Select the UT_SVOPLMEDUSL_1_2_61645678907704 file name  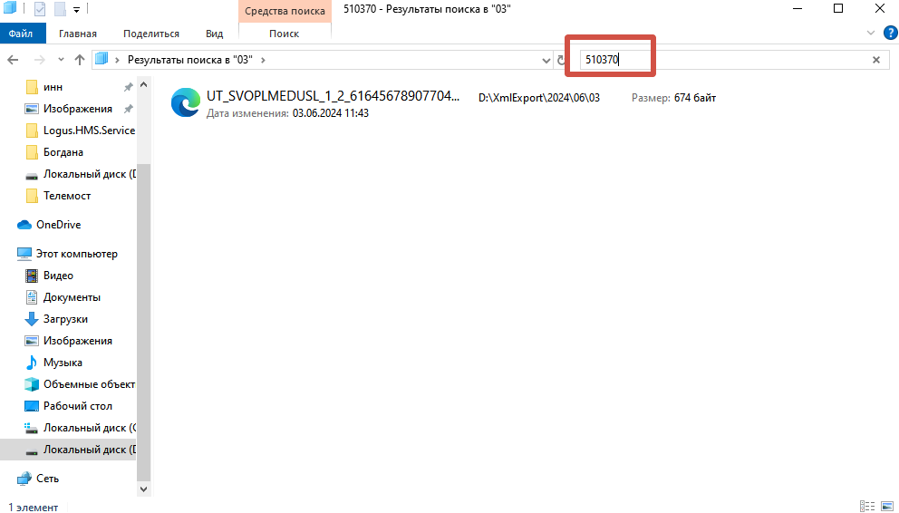click(x=333, y=96)
